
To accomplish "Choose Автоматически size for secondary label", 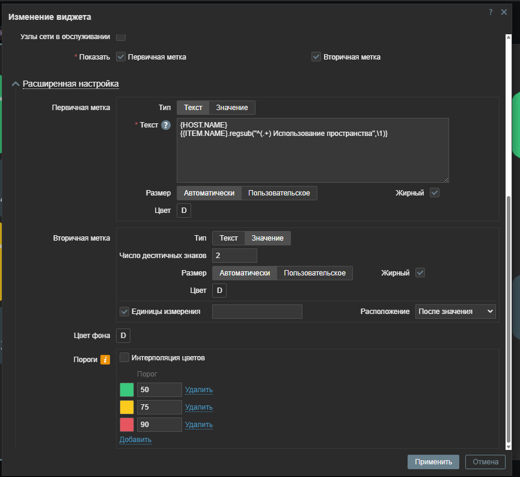I will pos(245,273).
